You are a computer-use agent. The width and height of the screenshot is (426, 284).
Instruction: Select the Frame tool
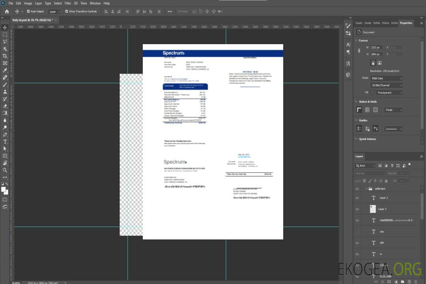click(5, 63)
